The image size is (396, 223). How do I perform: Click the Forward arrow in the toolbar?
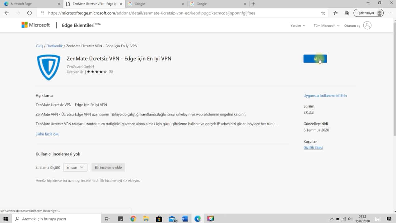tap(18, 13)
